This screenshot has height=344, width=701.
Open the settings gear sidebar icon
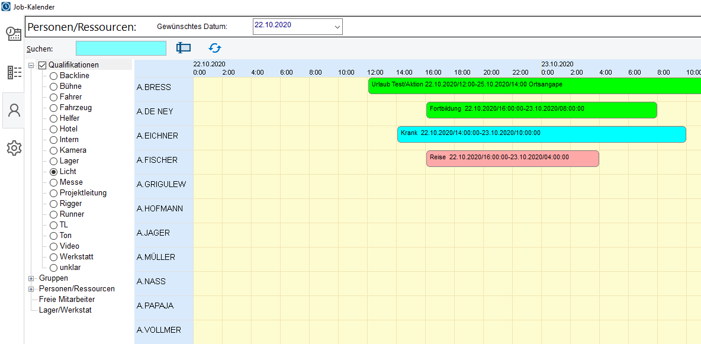(14, 147)
